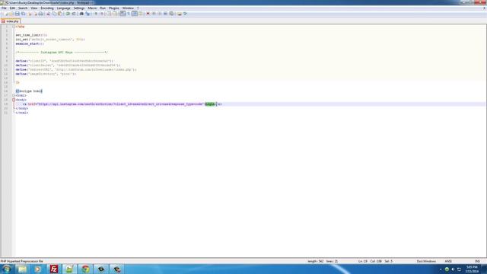Click the href URL string on line 19
The image size is (487, 274).
[120, 104]
